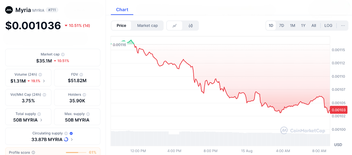This screenshot has height=155, width=352.
Task: Click the Profile score progress bar
Action: click(x=76, y=152)
